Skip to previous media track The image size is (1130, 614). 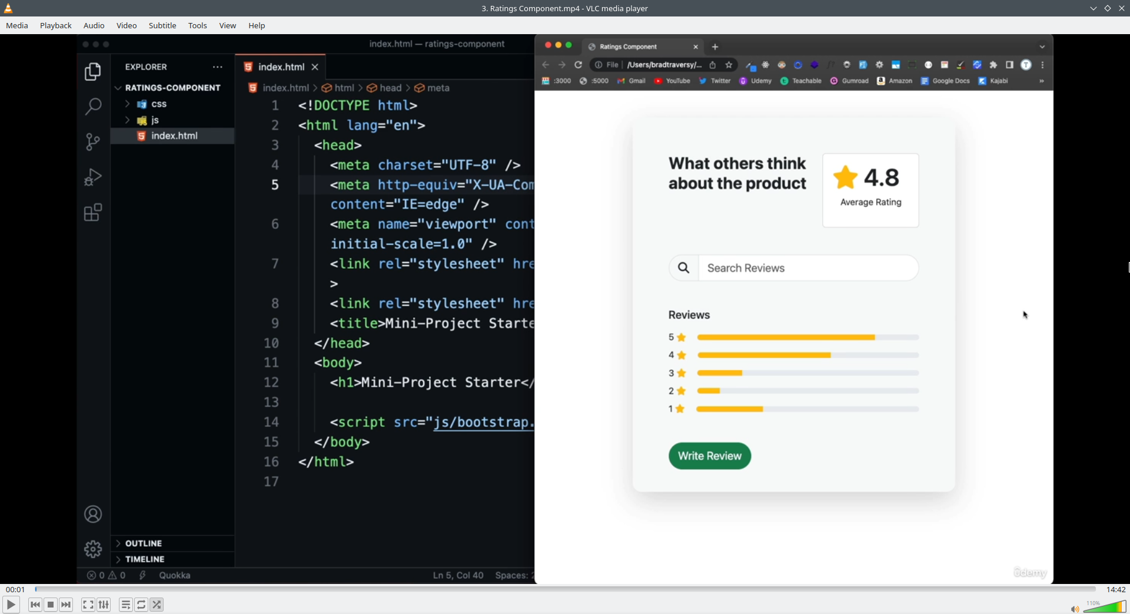point(35,605)
